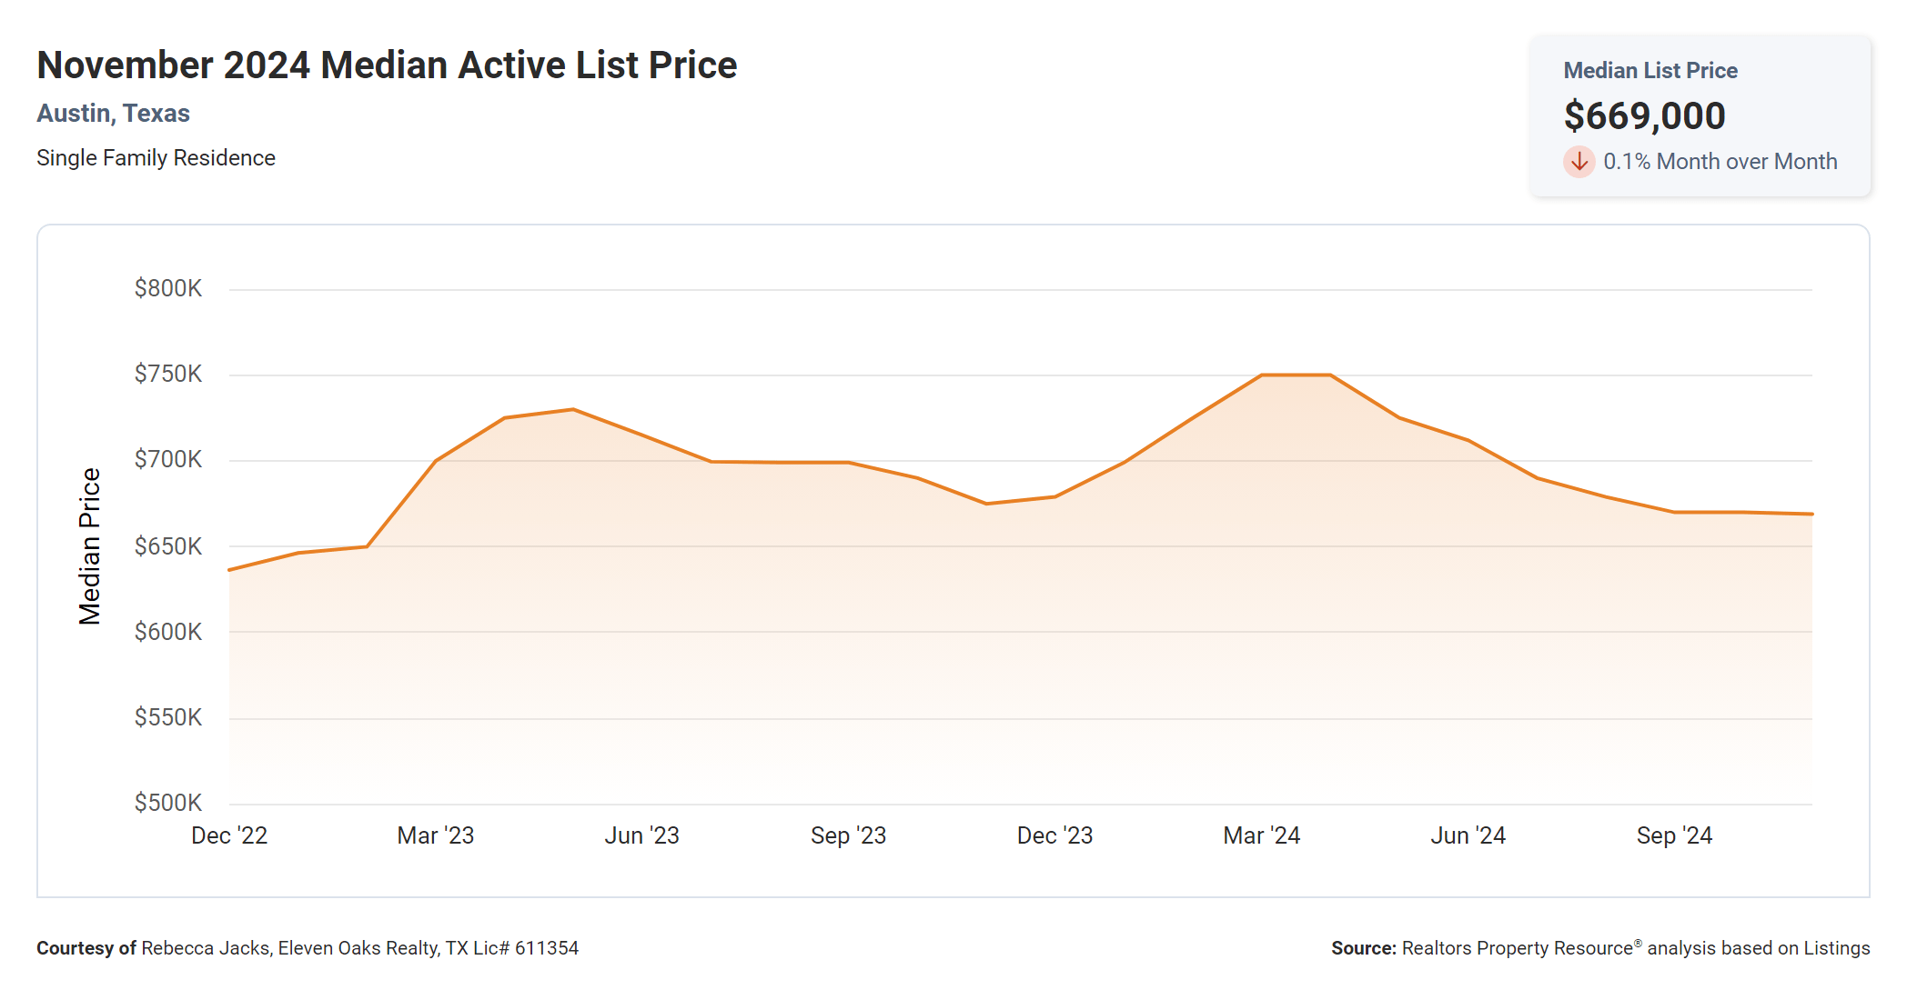The height and width of the screenshot is (1000, 1907).
Task: Click the $650K y-axis label
Action: (x=168, y=546)
